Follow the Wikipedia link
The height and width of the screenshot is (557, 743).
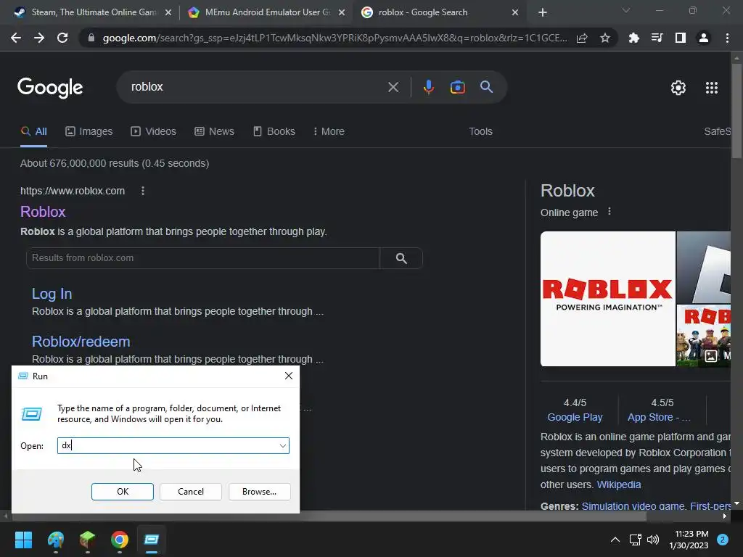[618, 484]
